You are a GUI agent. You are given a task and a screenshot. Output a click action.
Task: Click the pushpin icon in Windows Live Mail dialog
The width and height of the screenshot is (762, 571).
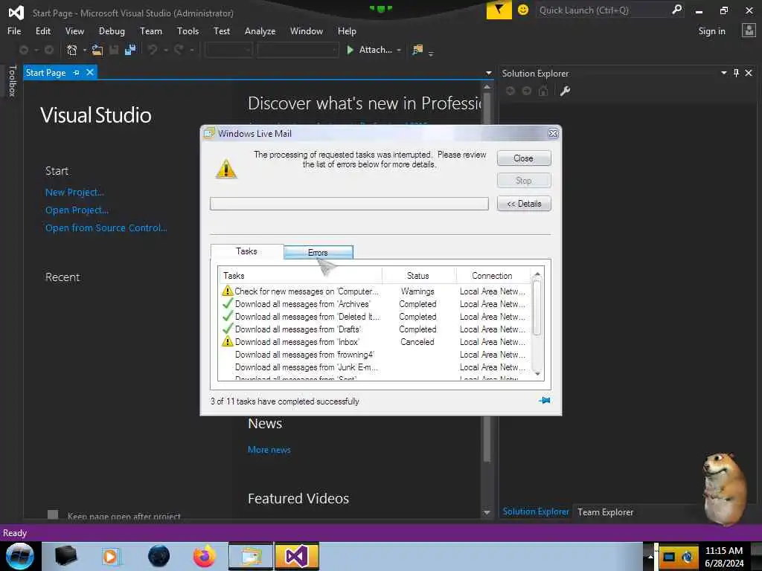(544, 401)
